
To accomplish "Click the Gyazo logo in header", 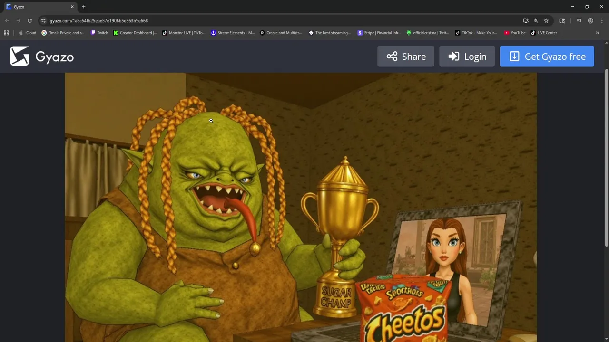I will click(42, 57).
